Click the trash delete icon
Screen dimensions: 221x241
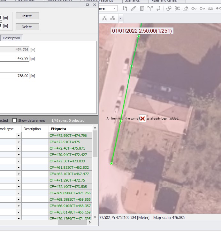coord(142,9)
